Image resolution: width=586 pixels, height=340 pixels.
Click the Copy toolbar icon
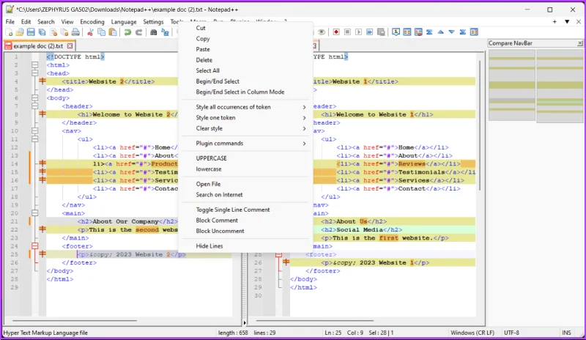pos(101,32)
